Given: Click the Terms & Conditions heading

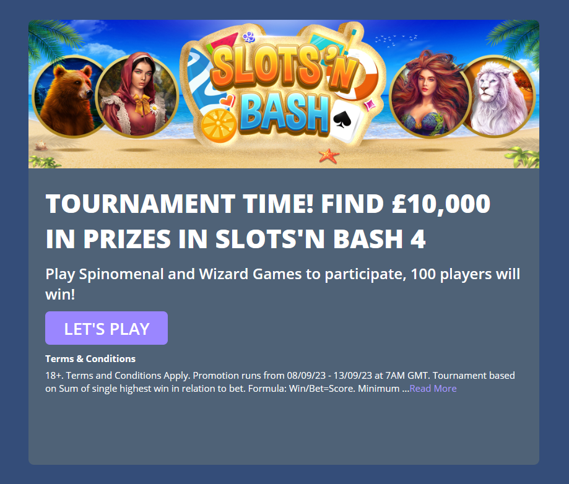Looking at the screenshot, I should 90,359.
